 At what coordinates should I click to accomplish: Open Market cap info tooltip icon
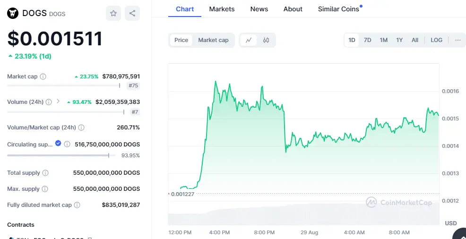43,77
